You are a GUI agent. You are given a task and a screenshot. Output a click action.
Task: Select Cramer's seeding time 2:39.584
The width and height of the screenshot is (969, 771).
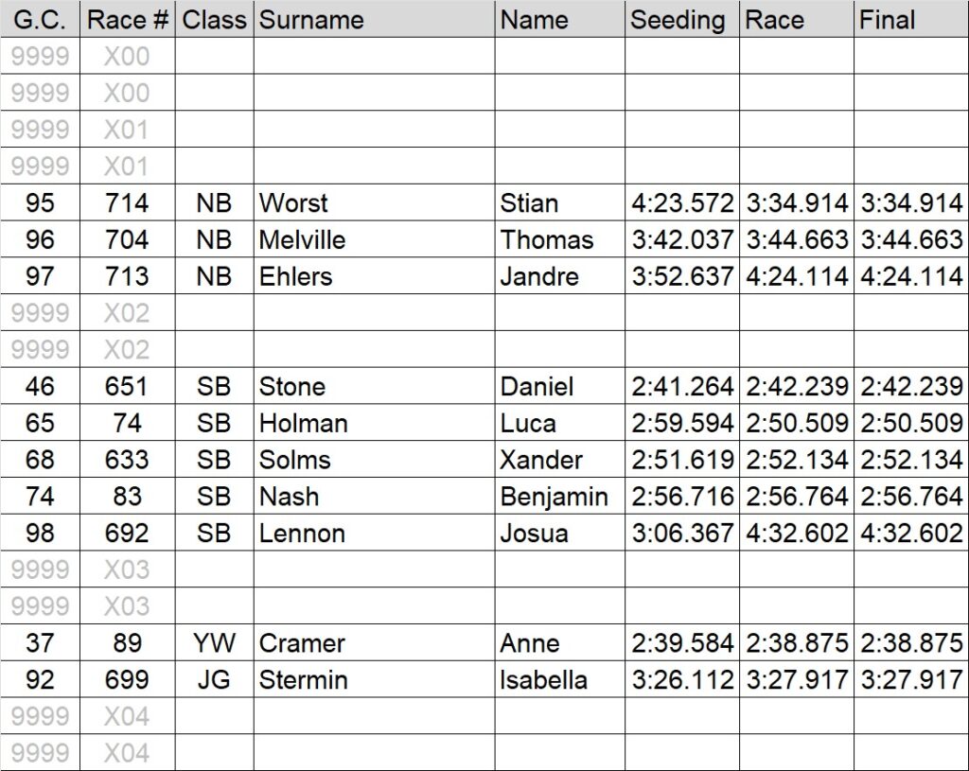point(681,642)
